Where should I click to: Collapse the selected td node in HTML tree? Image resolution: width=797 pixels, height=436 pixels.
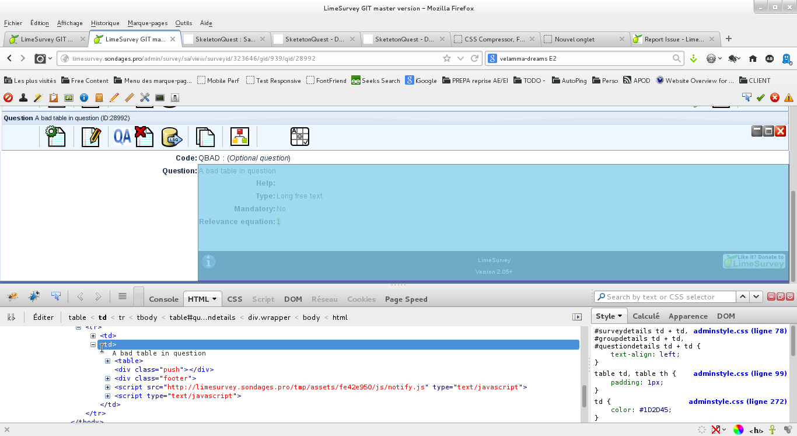pyautogui.click(x=93, y=344)
